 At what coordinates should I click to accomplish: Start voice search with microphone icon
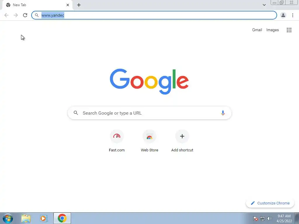point(223,113)
